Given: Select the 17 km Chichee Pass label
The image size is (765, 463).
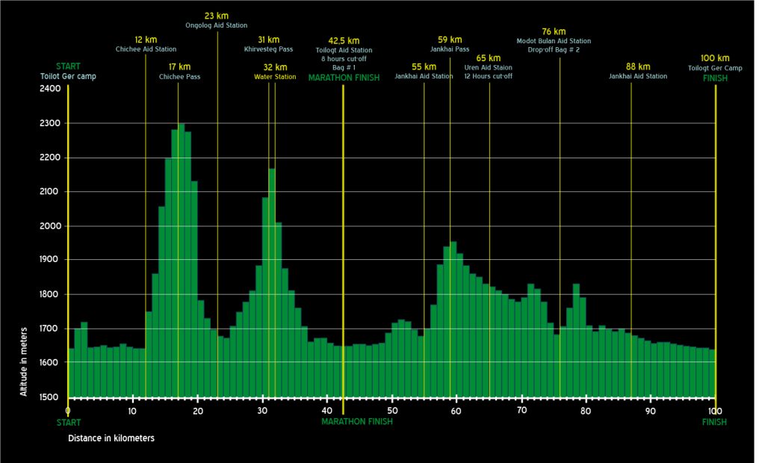Looking at the screenshot, I should 179,72.
